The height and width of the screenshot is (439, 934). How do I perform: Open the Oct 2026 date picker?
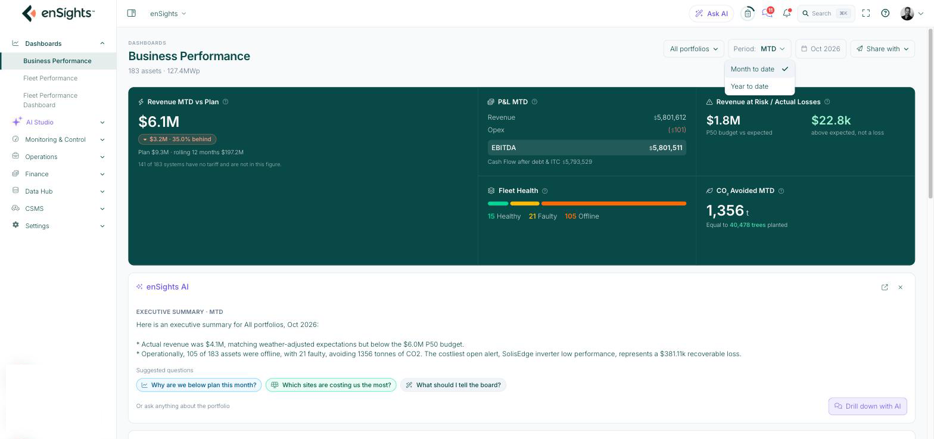coord(820,49)
